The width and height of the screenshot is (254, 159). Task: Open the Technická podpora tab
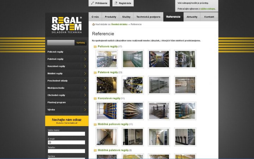(148, 17)
